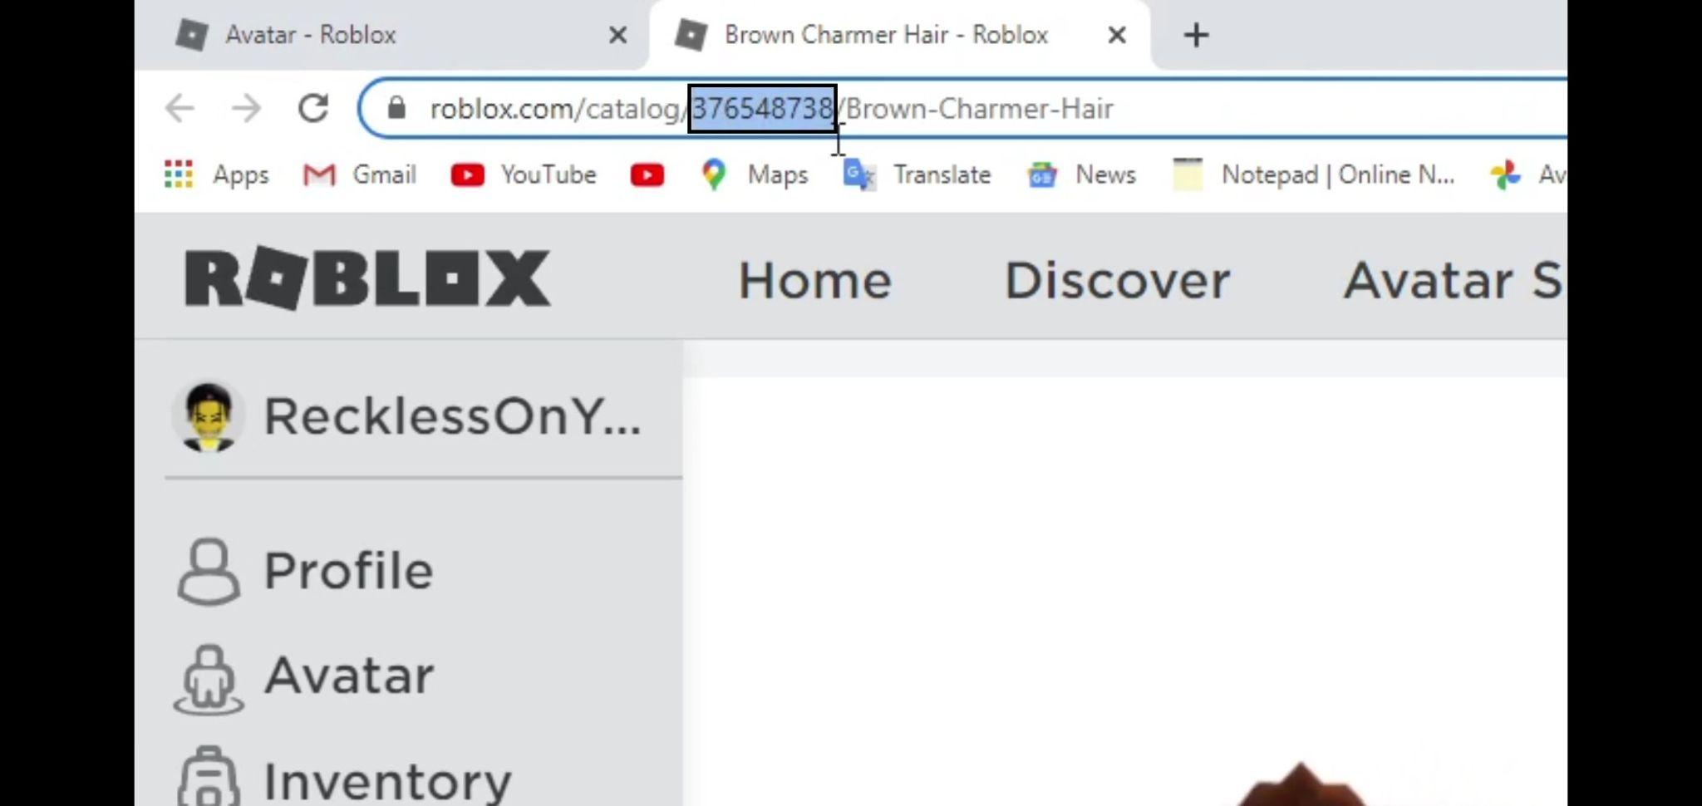Open Profile from the sidebar

[348, 571]
